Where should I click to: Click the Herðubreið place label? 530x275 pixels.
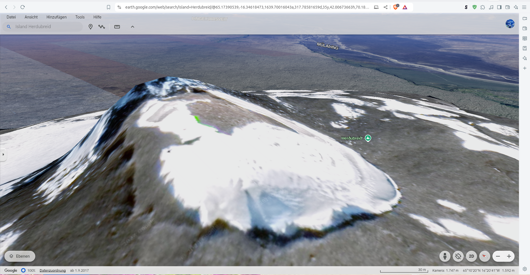[x=352, y=138]
